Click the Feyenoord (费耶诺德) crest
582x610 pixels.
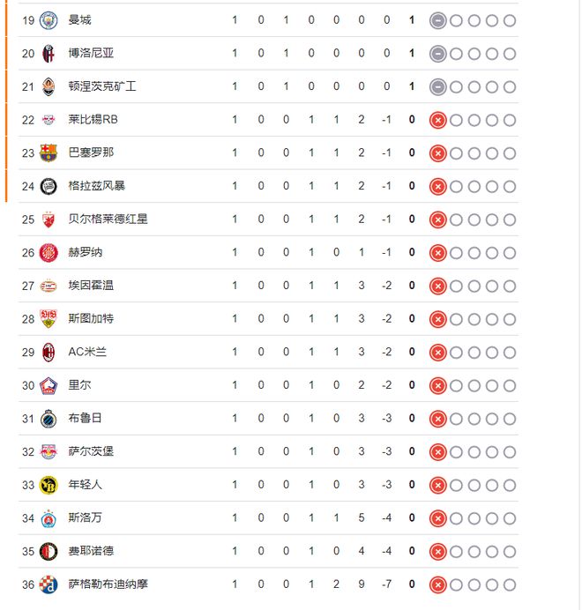[48, 552]
